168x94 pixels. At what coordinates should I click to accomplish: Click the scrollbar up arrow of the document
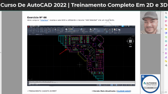point(162,12)
